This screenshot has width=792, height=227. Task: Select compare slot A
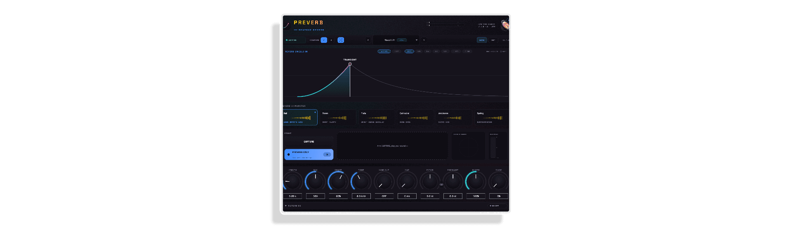click(x=324, y=40)
